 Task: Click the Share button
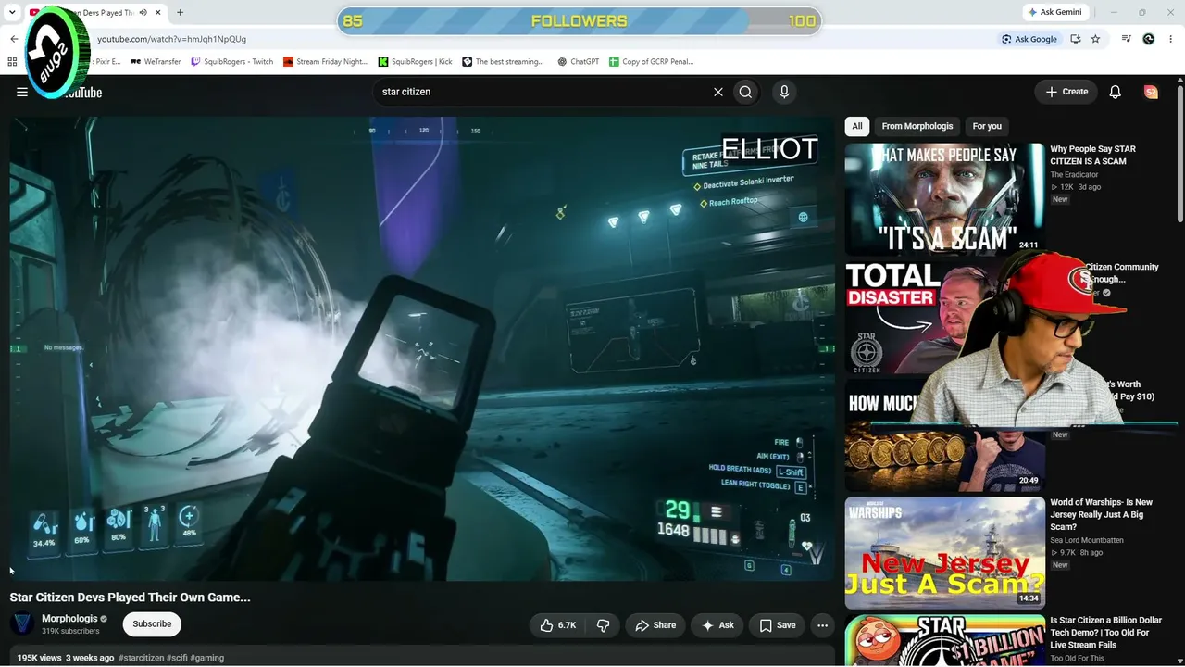(655, 625)
